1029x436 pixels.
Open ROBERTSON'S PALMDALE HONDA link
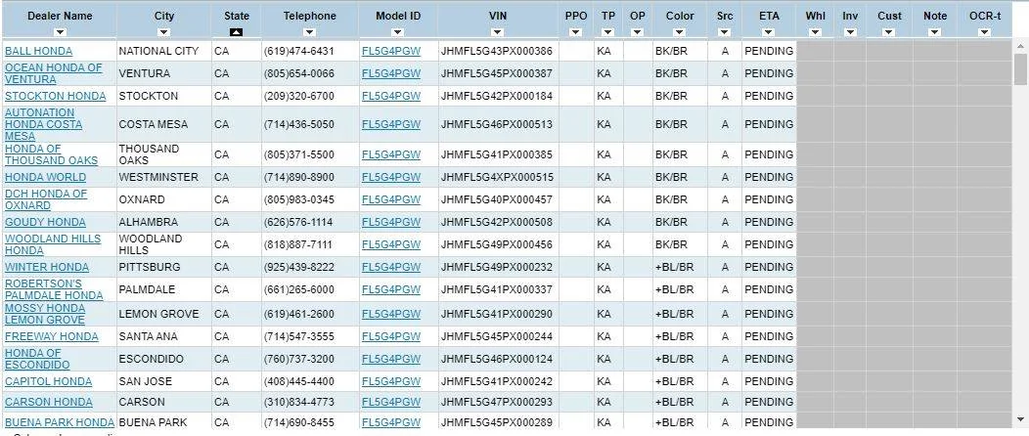point(54,289)
